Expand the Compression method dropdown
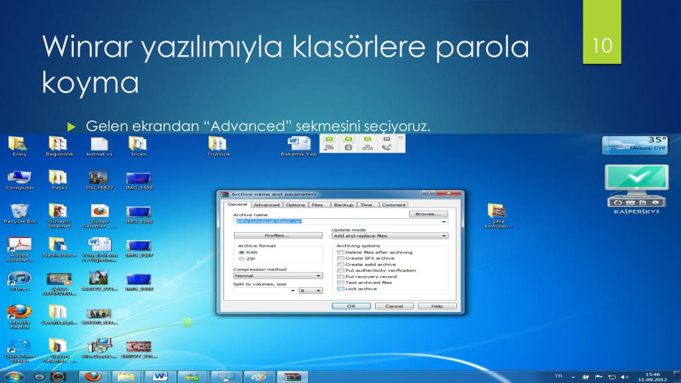Image resolution: width=681 pixels, height=383 pixels. click(278, 276)
